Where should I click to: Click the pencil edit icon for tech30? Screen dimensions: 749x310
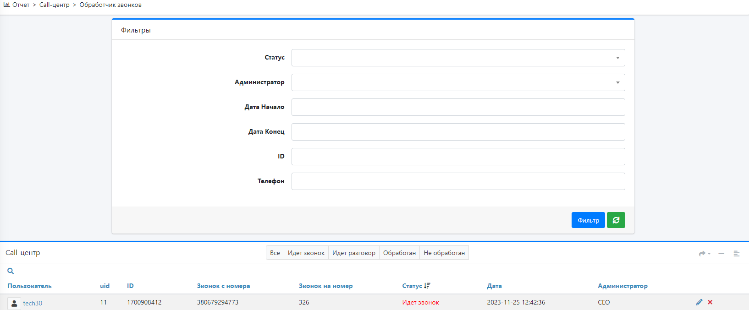click(x=699, y=302)
